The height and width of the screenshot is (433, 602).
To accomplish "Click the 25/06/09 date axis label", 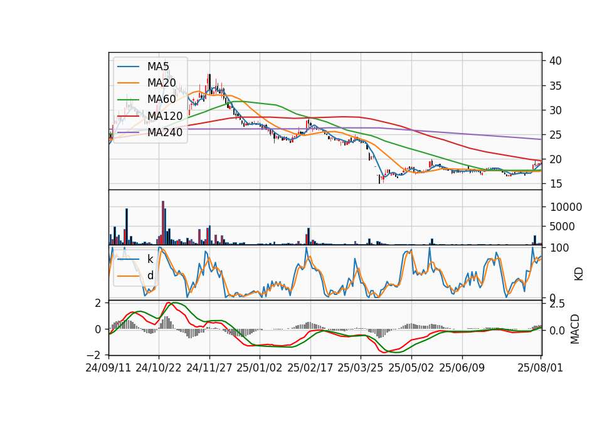I will 462,368.
